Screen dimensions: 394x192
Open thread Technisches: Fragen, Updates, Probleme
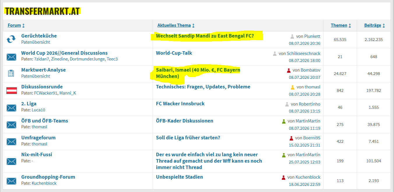click(x=203, y=87)
